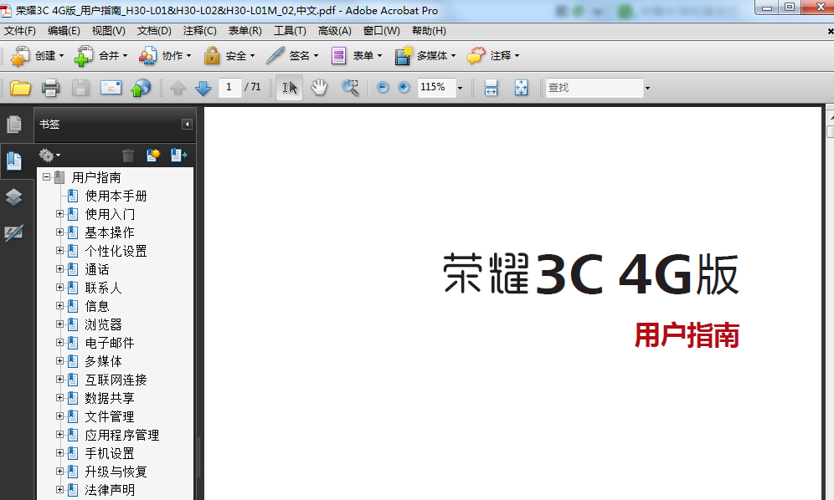
Task: Open the 工具(T) menu
Action: [290, 31]
